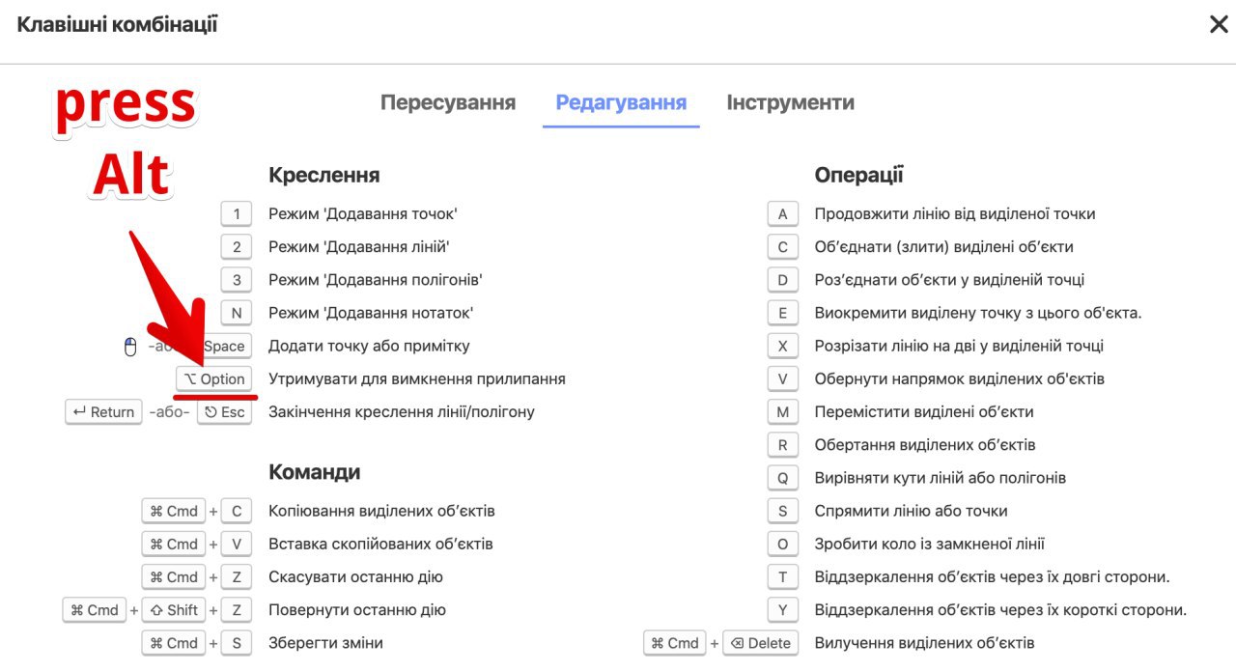Click 'Додати точку або примітку' text
This screenshot has height=672, width=1236.
coord(370,346)
